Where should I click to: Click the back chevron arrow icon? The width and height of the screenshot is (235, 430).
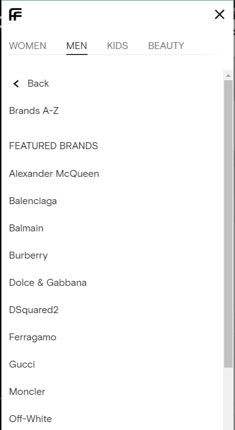16,84
